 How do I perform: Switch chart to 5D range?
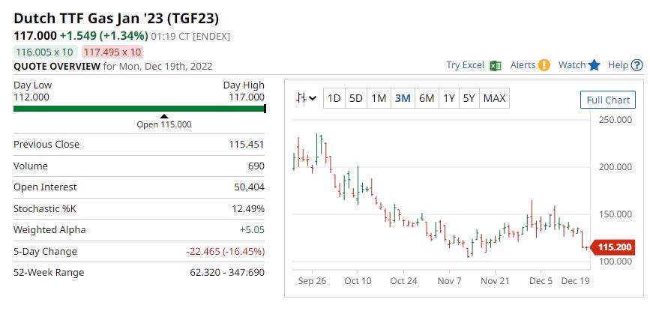click(x=356, y=98)
